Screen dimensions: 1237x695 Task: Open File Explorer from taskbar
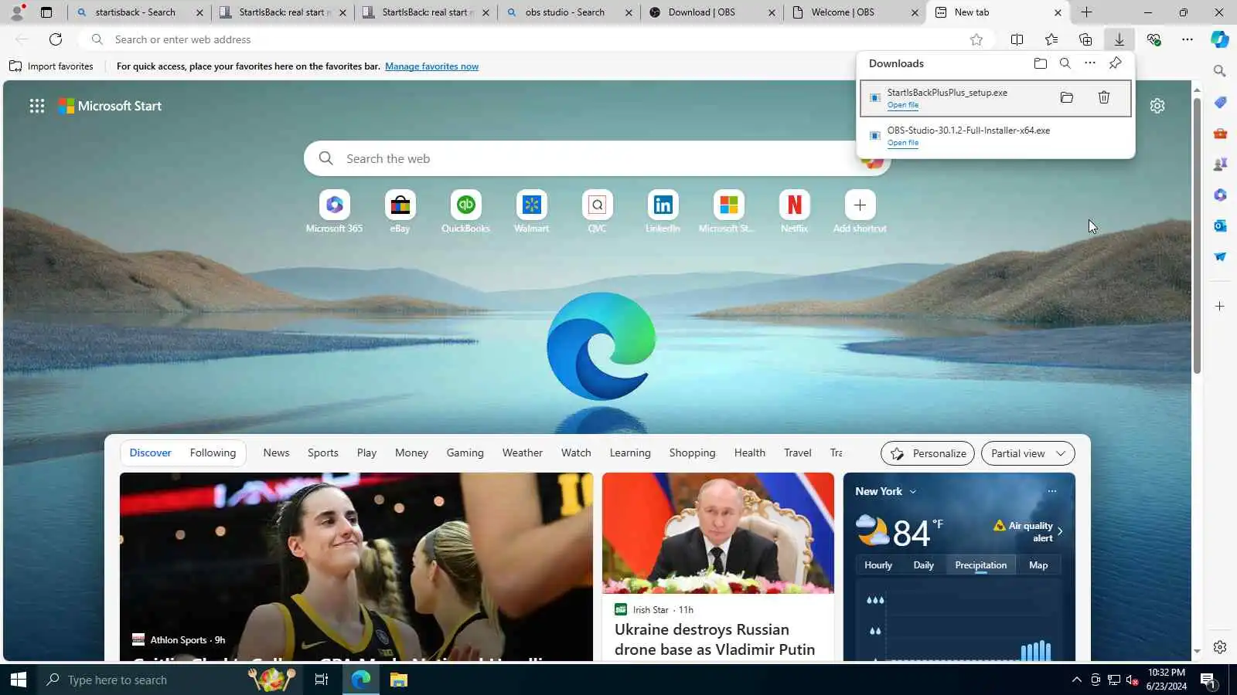[x=399, y=680]
